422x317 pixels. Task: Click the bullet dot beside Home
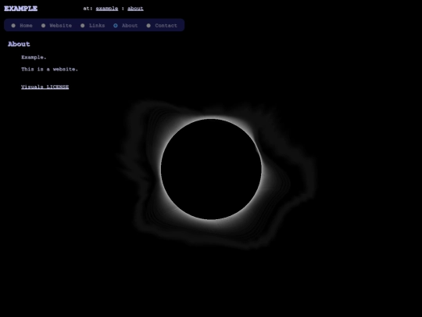[13, 26]
